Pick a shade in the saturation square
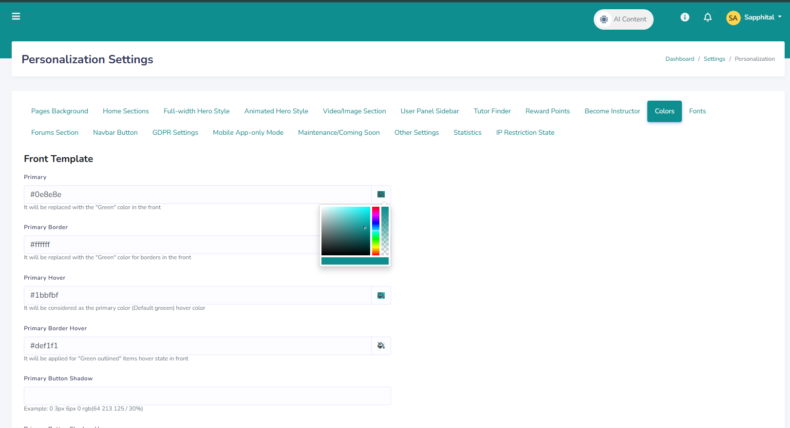The width and height of the screenshot is (790, 428). (346, 231)
